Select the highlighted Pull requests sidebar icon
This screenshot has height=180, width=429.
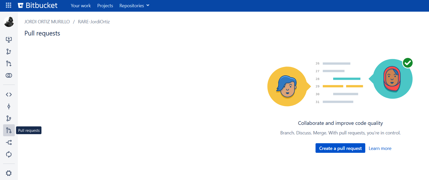(x=9, y=130)
